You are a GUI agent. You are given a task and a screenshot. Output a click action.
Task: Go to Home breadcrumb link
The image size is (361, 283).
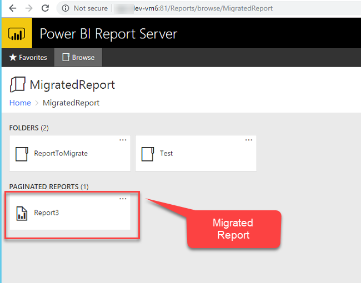(20, 103)
